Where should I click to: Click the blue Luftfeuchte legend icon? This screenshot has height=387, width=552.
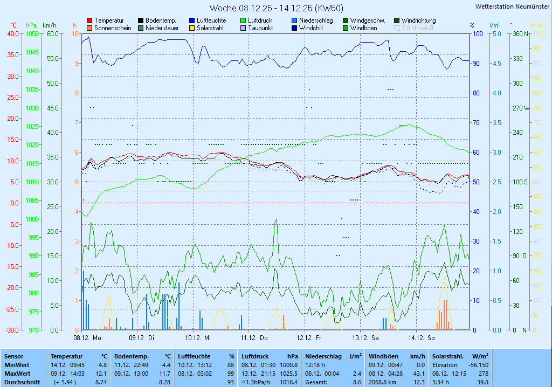point(192,20)
